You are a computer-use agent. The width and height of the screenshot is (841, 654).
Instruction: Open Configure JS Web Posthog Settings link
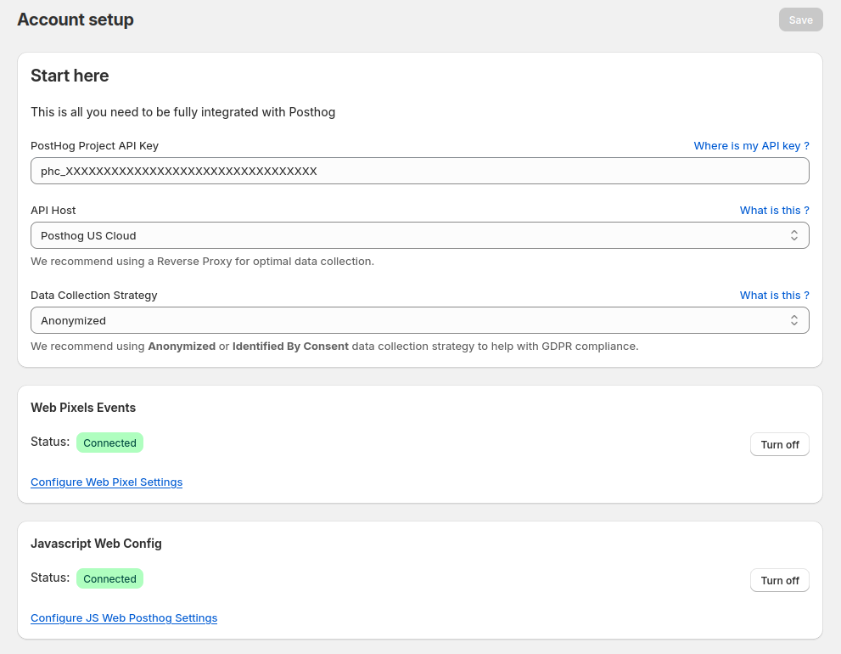coord(124,618)
